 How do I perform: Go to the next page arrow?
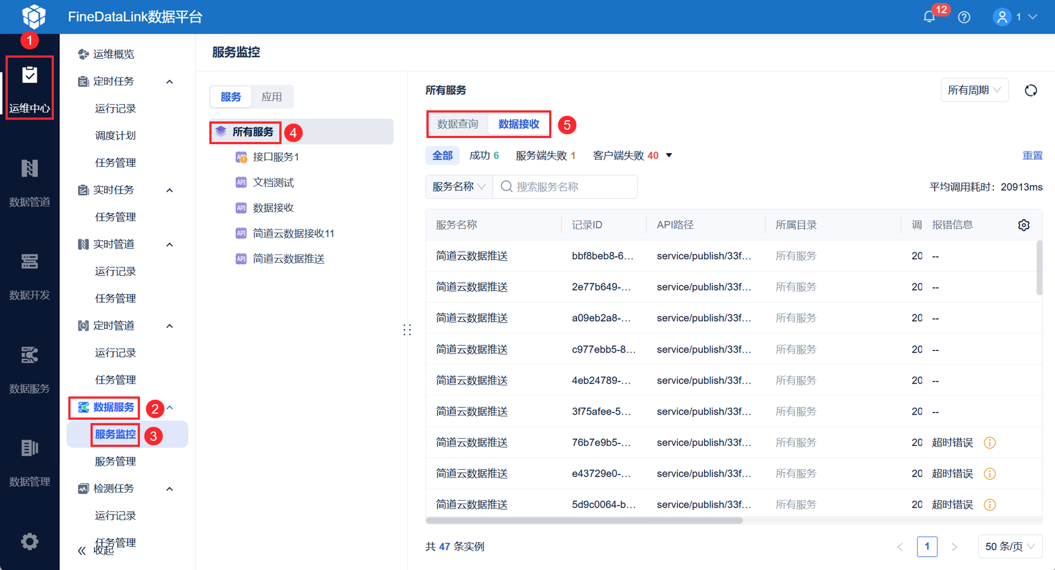click(x=954, y=547)
